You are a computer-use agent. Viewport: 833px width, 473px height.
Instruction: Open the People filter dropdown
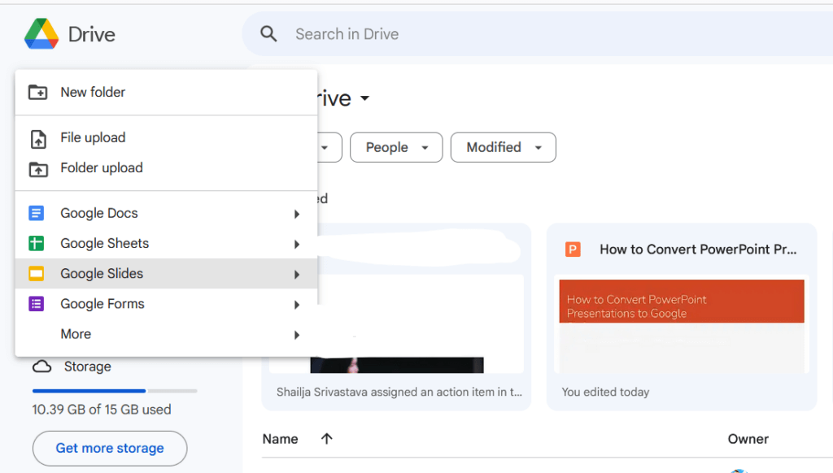coord(396,147)
